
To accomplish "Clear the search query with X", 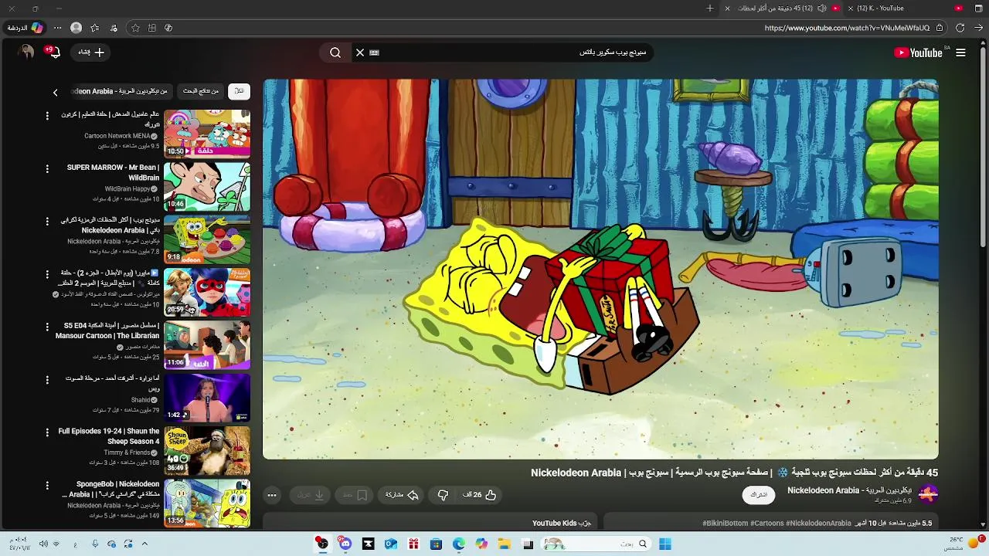I will point(360,53).
